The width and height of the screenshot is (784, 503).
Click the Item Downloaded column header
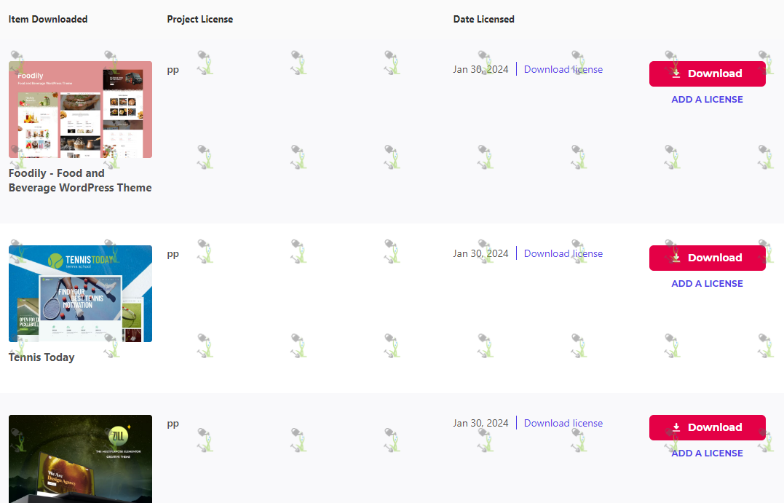(x=48, y=19)
